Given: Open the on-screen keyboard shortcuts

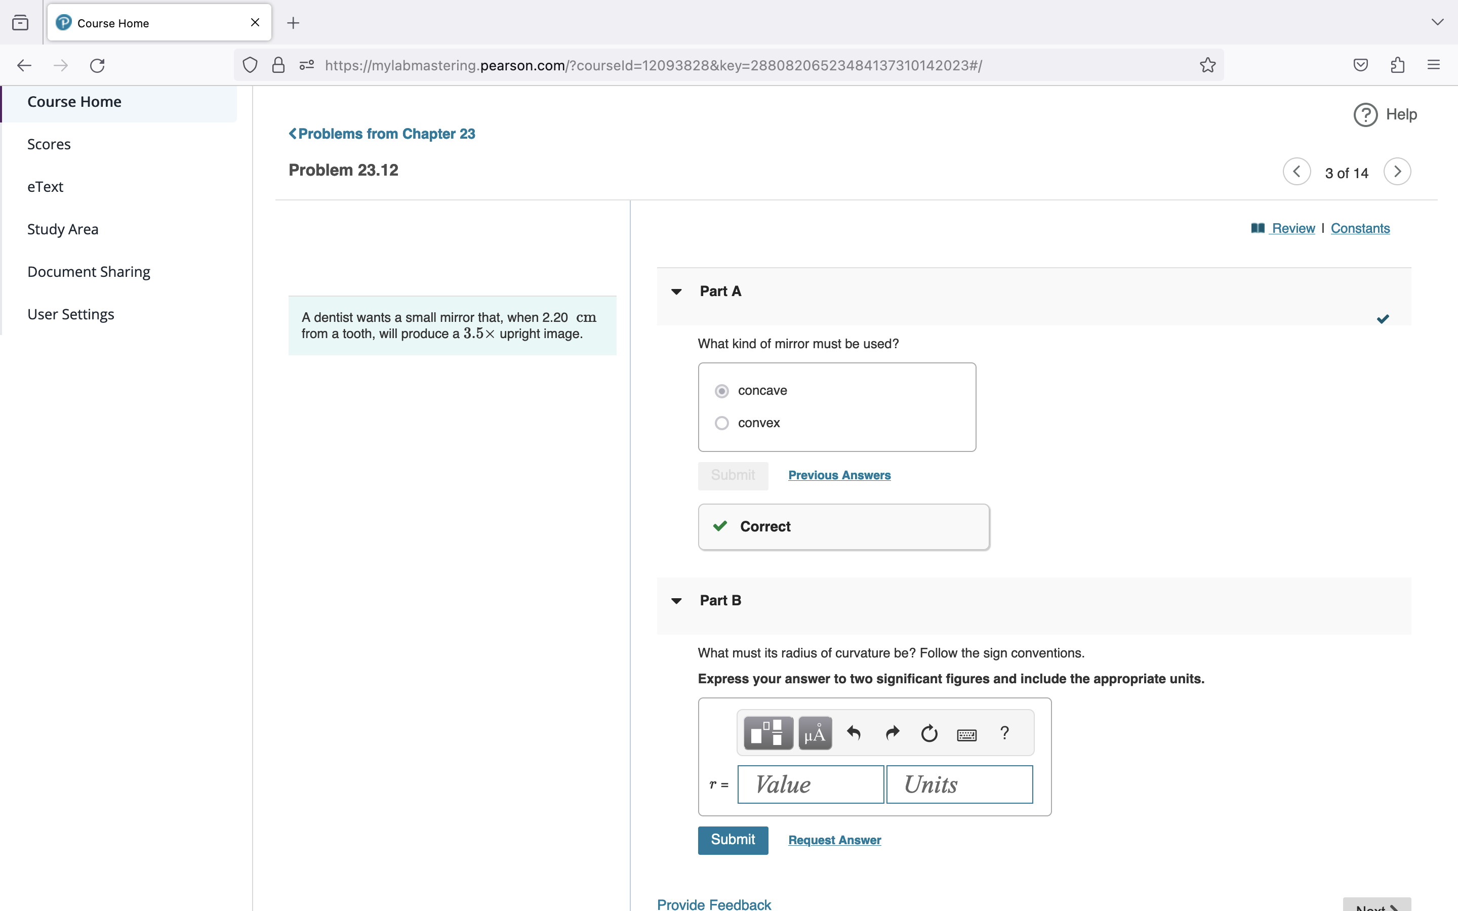Looking at the screenshot, I should coord(966,733).
